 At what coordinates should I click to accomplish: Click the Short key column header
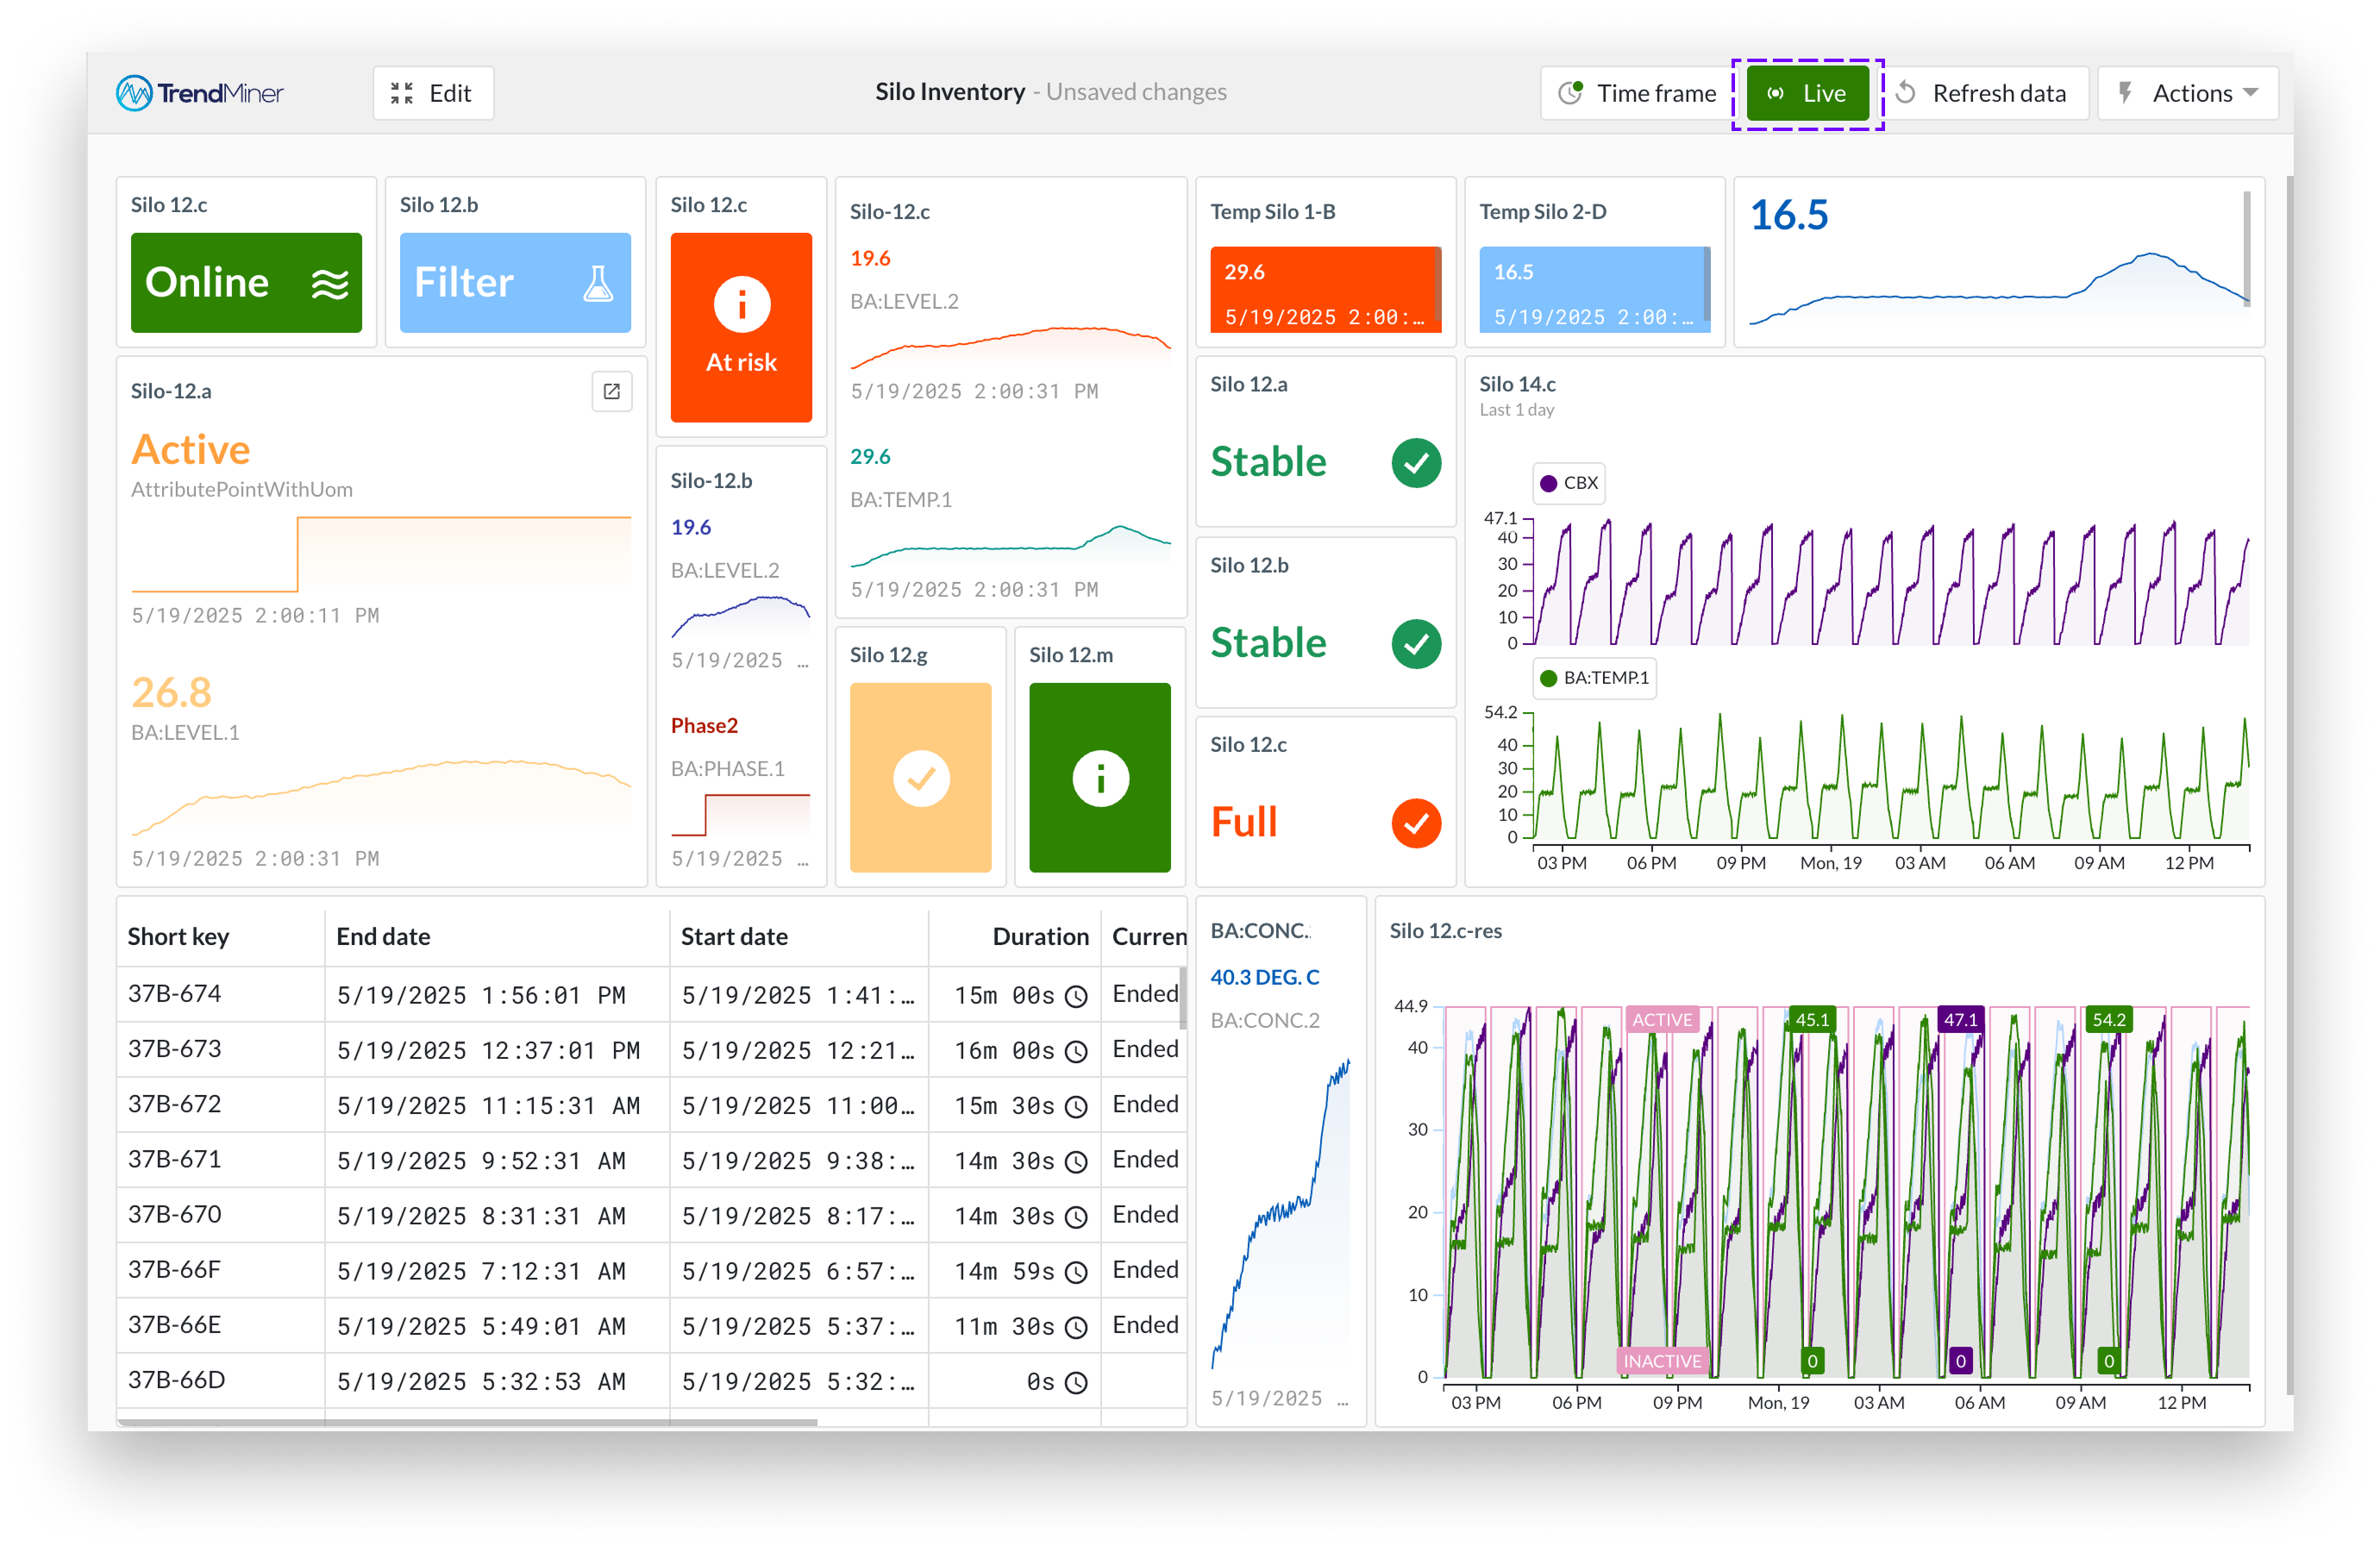178,937
